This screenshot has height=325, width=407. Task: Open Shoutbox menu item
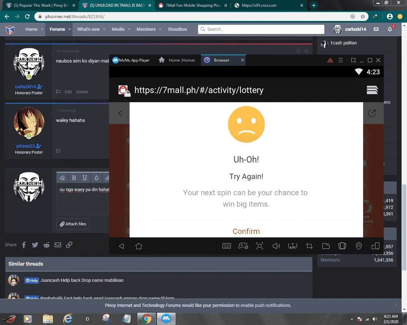177,29
